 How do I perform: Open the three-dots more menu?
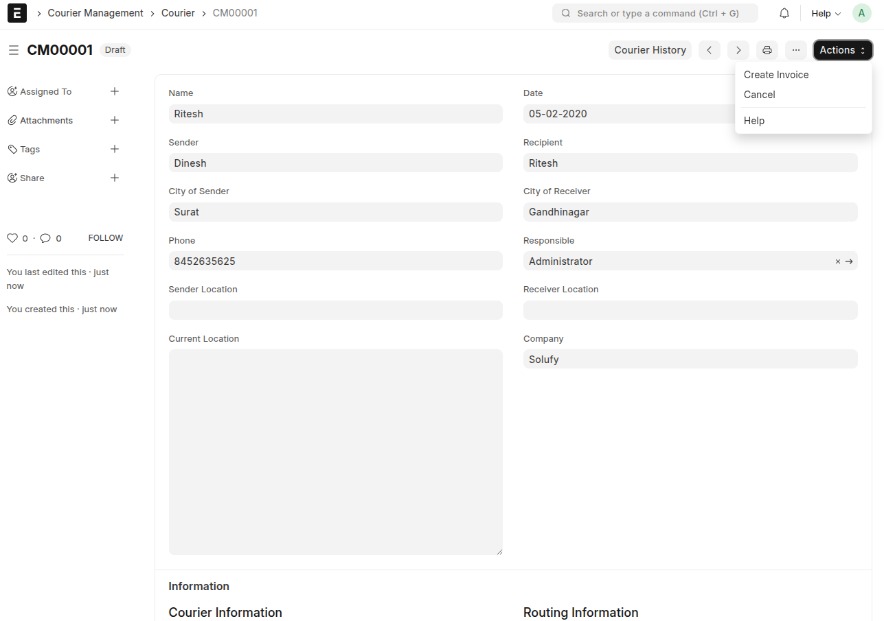(796, 50)
